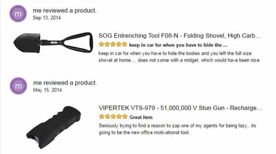Viewport: 276px width, 154px height.
Task: Click 'me reviewed a product' above Sep 13, 2014
Action: 65,11
